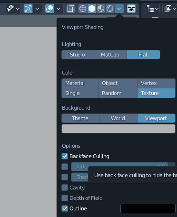Screen dimensions: 177x217
Task: Set color mode to Material
Action: 80,83
